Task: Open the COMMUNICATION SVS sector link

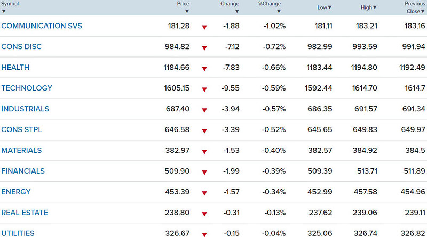Action: pos(42,26)
